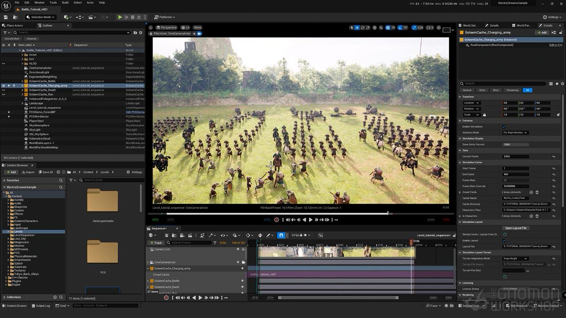Click the Add component button in Details

click(x=542, y=32)
